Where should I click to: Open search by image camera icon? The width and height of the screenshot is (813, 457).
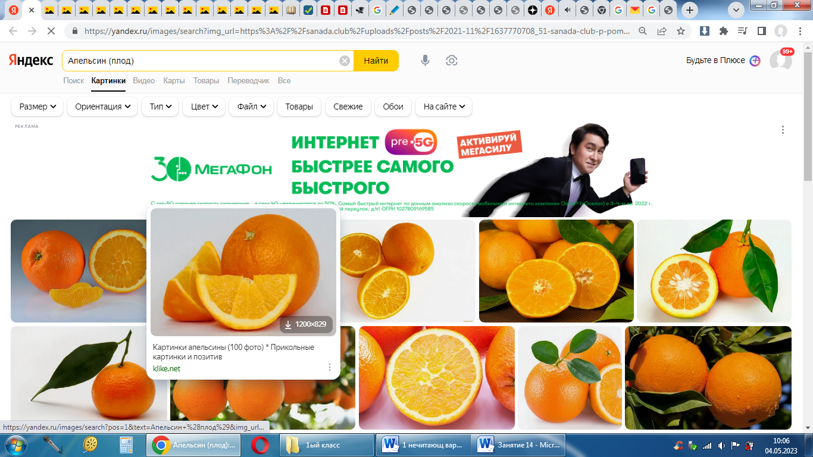coord(452,61)
